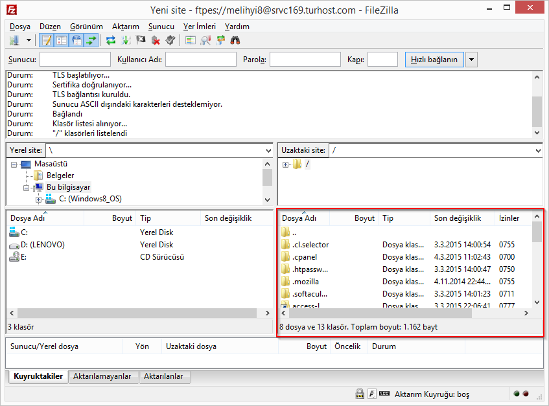Refresh the file and folder lists
The height and width of the screenshot is (406, 549).
pos(110,40)
